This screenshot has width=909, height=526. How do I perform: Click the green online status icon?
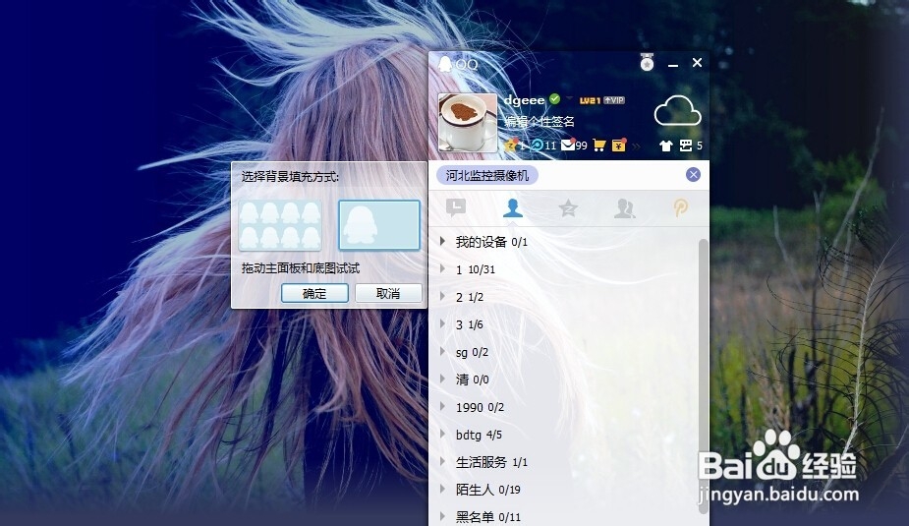(x=555, y=99)
